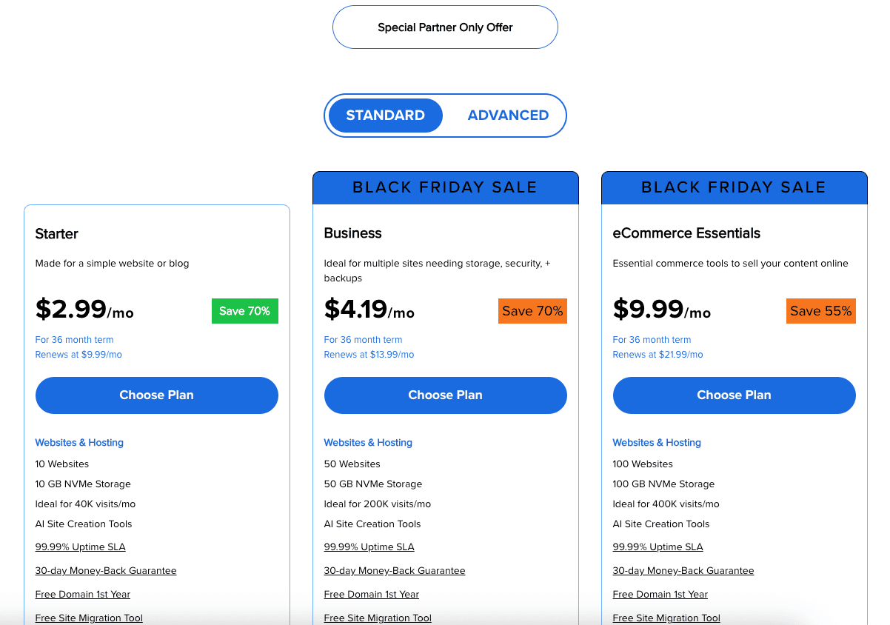Choose Plan for the Starter package

pyautogui.click(x=157, y=395)
